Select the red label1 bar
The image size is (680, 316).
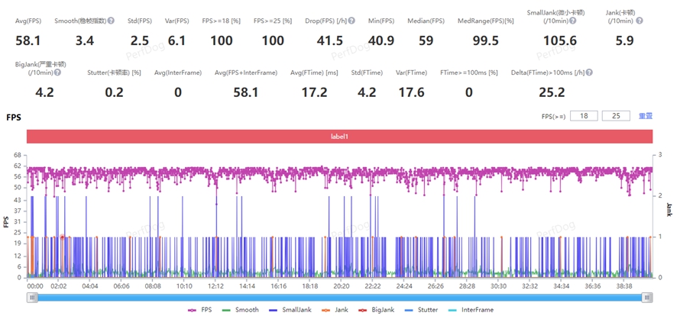(x=339, y=136)
